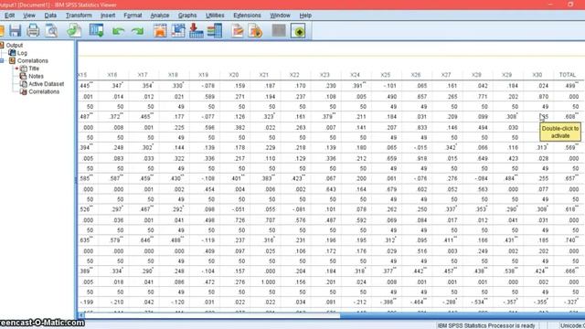The height and width of the screenshot is (329, 585).
Task: Select the Output root in the outline tree
Action: pyautogui.click(x=15, y=45)
